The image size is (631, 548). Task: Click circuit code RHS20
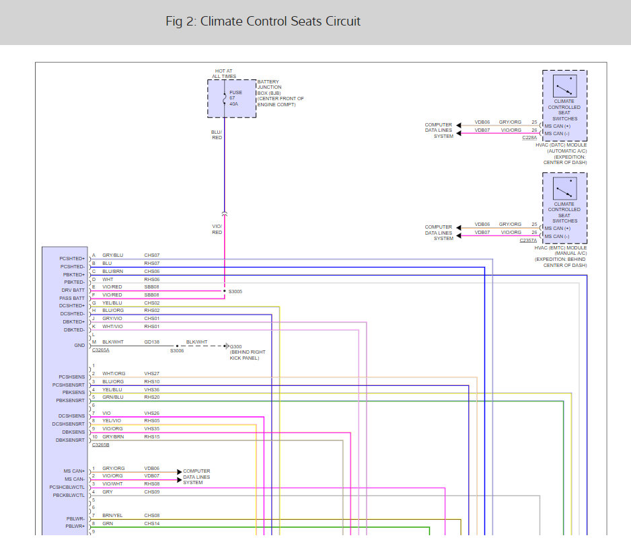[x=152, y=397]
